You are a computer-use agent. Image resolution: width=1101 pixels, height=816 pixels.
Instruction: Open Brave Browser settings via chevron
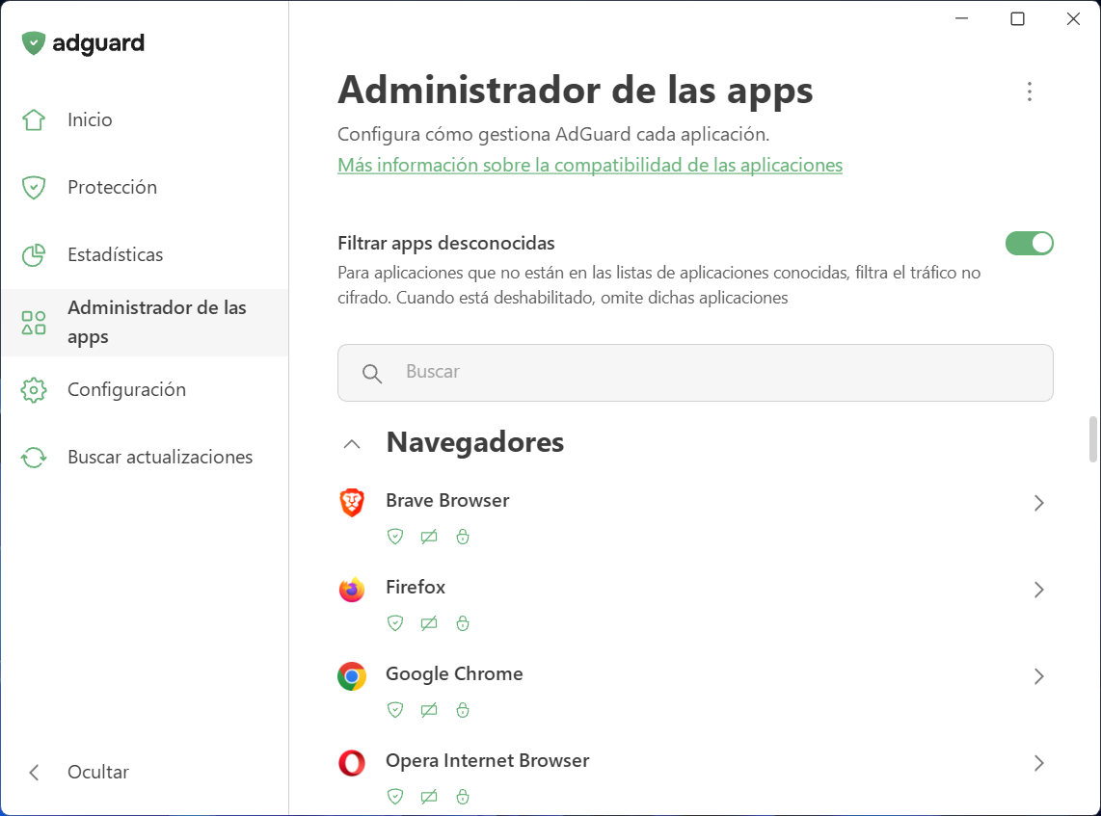coord(1039,503)
